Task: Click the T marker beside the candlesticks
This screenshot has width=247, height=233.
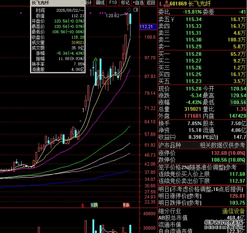Action: pyautogui.click(x=91, y=72)
